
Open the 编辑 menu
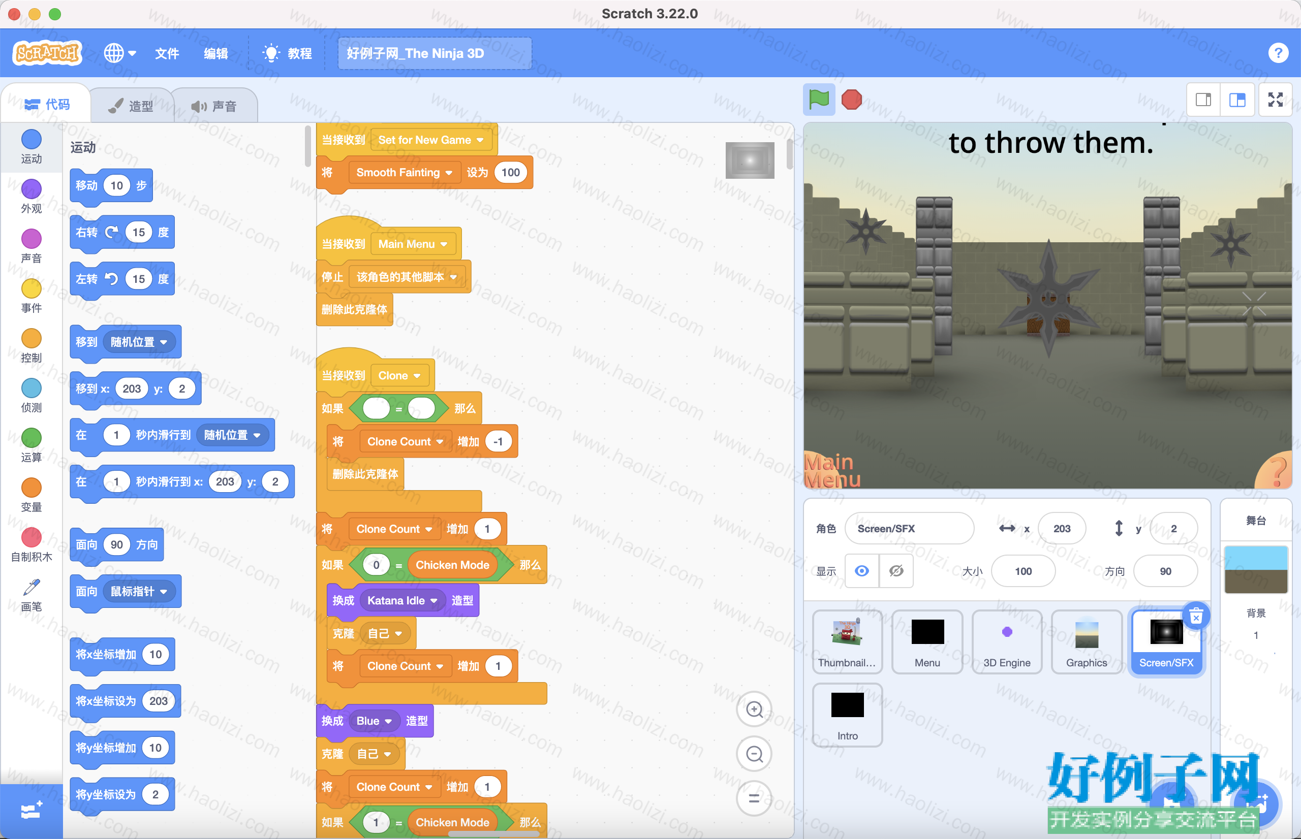216,53
